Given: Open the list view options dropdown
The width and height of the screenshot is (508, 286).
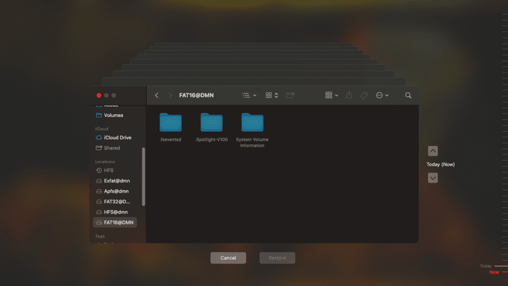Looking at the screenshot, I should click(x=249, y=95).
